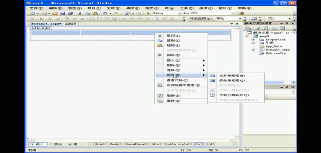Click the Save icon in the toolbar
The image size is (321, 153).
tap(62, 13)
